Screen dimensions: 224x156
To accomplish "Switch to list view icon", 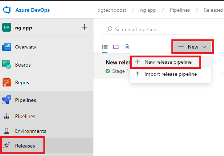I will point(105,47).
